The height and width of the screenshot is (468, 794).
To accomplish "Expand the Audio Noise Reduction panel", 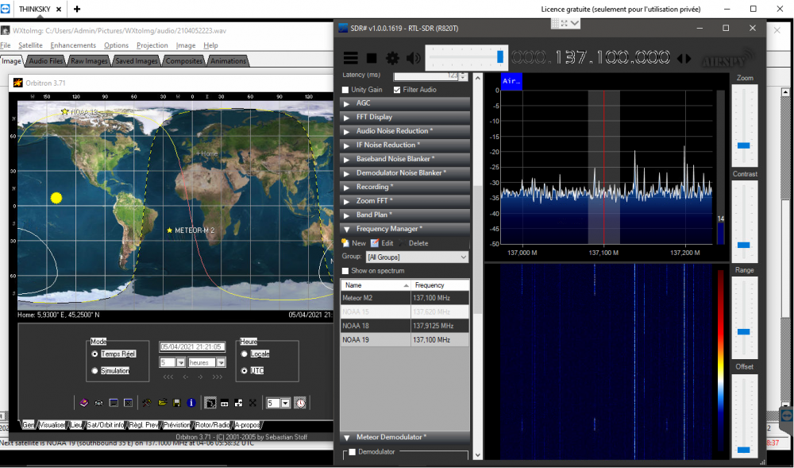I will coord(405,131).
